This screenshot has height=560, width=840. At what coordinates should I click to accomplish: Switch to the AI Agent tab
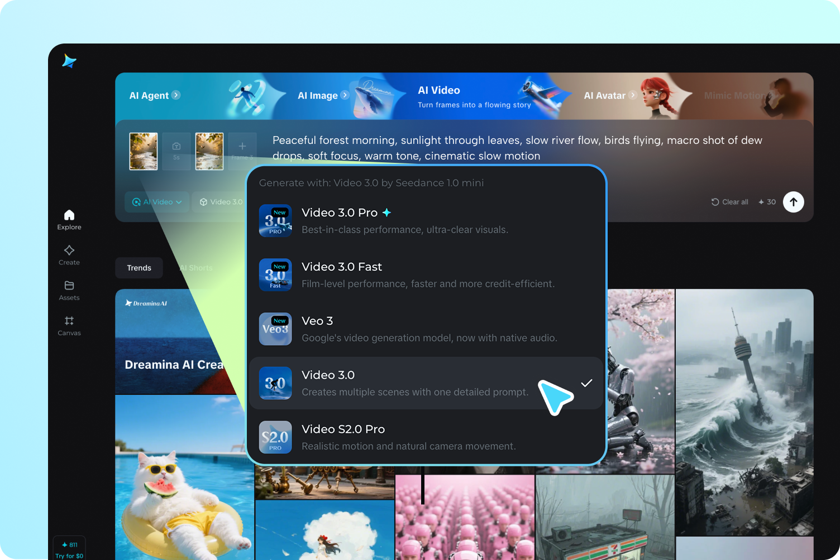[149, 95]
